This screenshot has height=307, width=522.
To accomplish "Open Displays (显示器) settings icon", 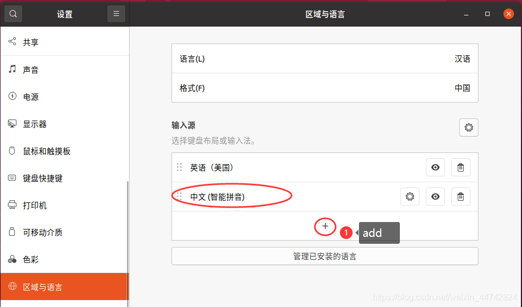I will pos(12,123).
